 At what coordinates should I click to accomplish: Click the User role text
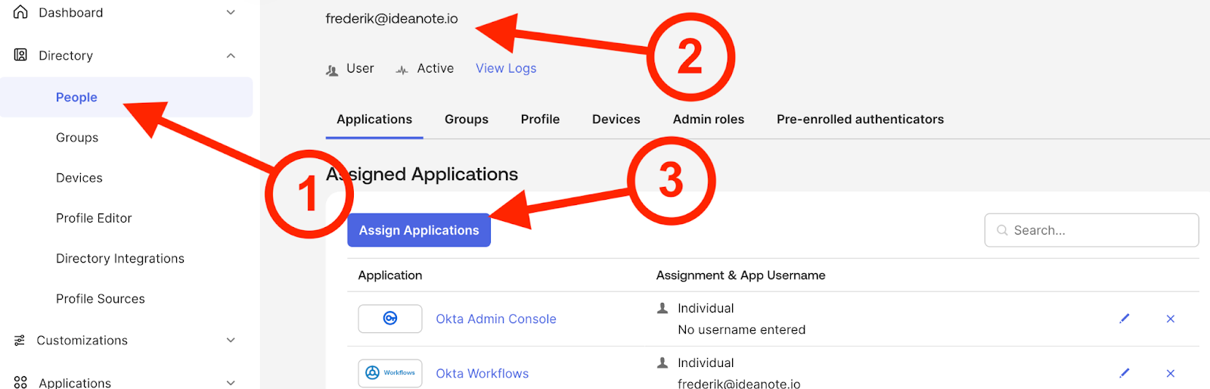(360, 68)
